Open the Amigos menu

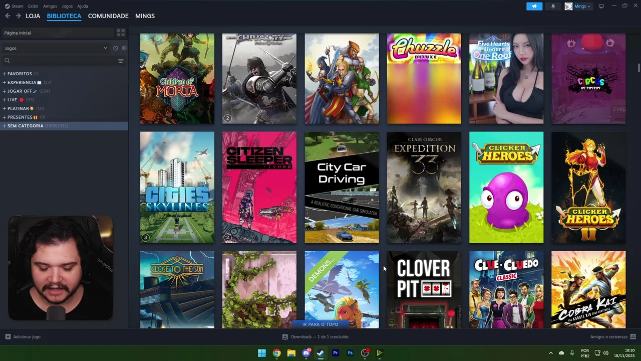pyautogui.click(x=50, y=6)
